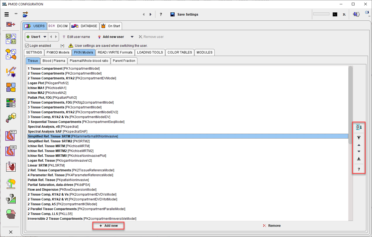Viewport: 372px width, 237px height.
Task: Open the LOADING TOOLS sub-tab
Action: coord(150,52)
